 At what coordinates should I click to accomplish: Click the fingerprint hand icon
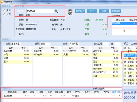point(70,11)
